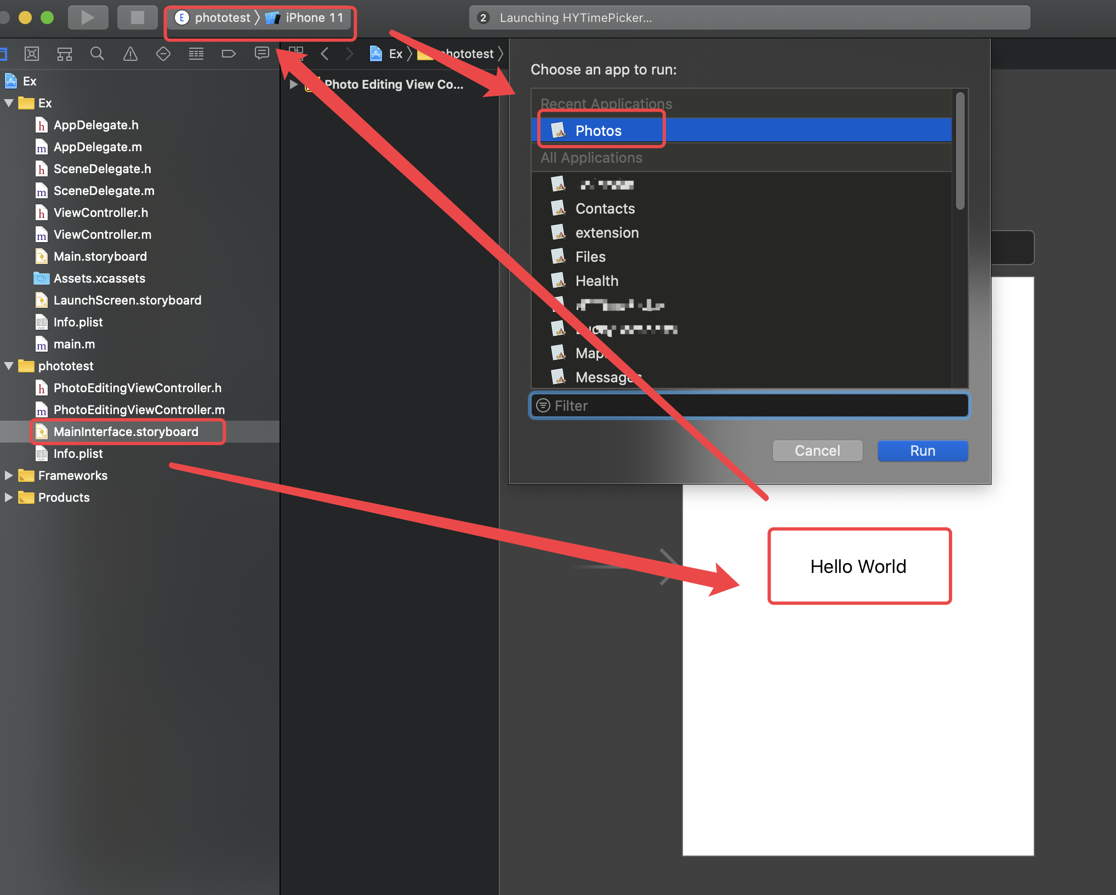The image size is (1116, 895).
Task: Open the test navigator diamond icon
Action: [x=163, y=54]
